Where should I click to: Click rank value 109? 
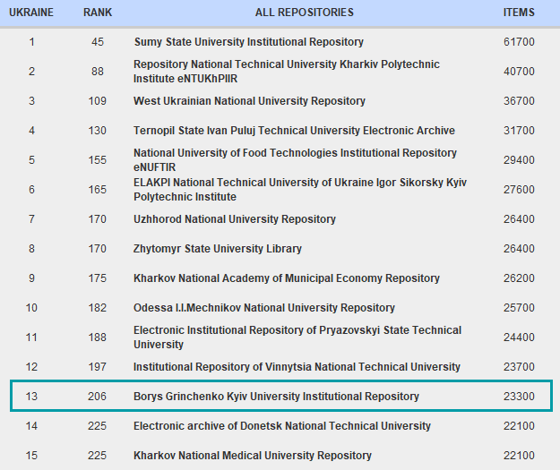(x=98, y=101)
